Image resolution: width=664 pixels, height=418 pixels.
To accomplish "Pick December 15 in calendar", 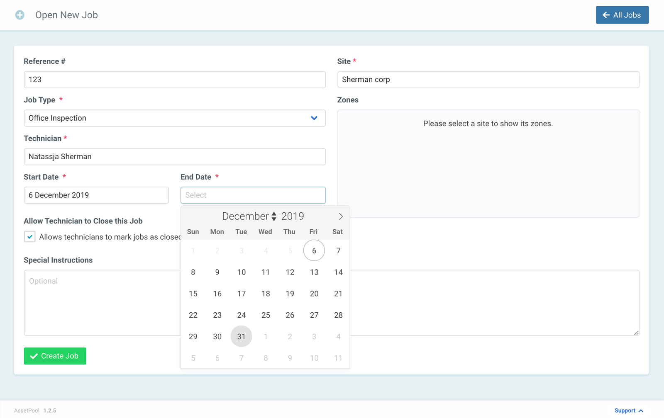I will tap(193, 294).
